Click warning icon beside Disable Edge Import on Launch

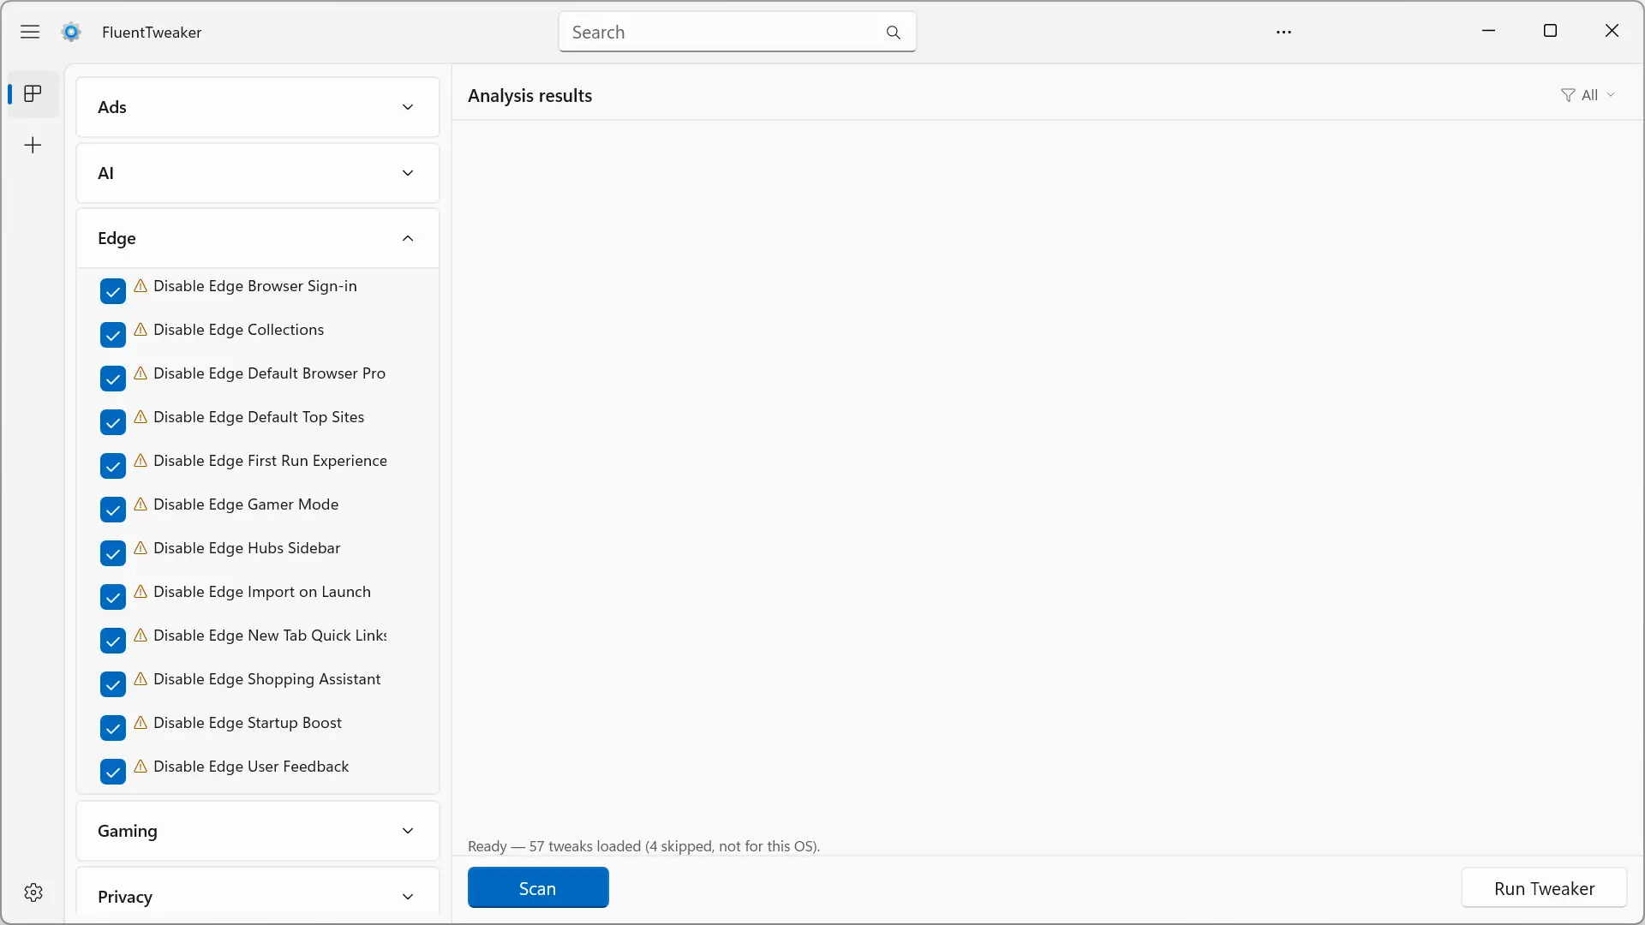(141, 592)
